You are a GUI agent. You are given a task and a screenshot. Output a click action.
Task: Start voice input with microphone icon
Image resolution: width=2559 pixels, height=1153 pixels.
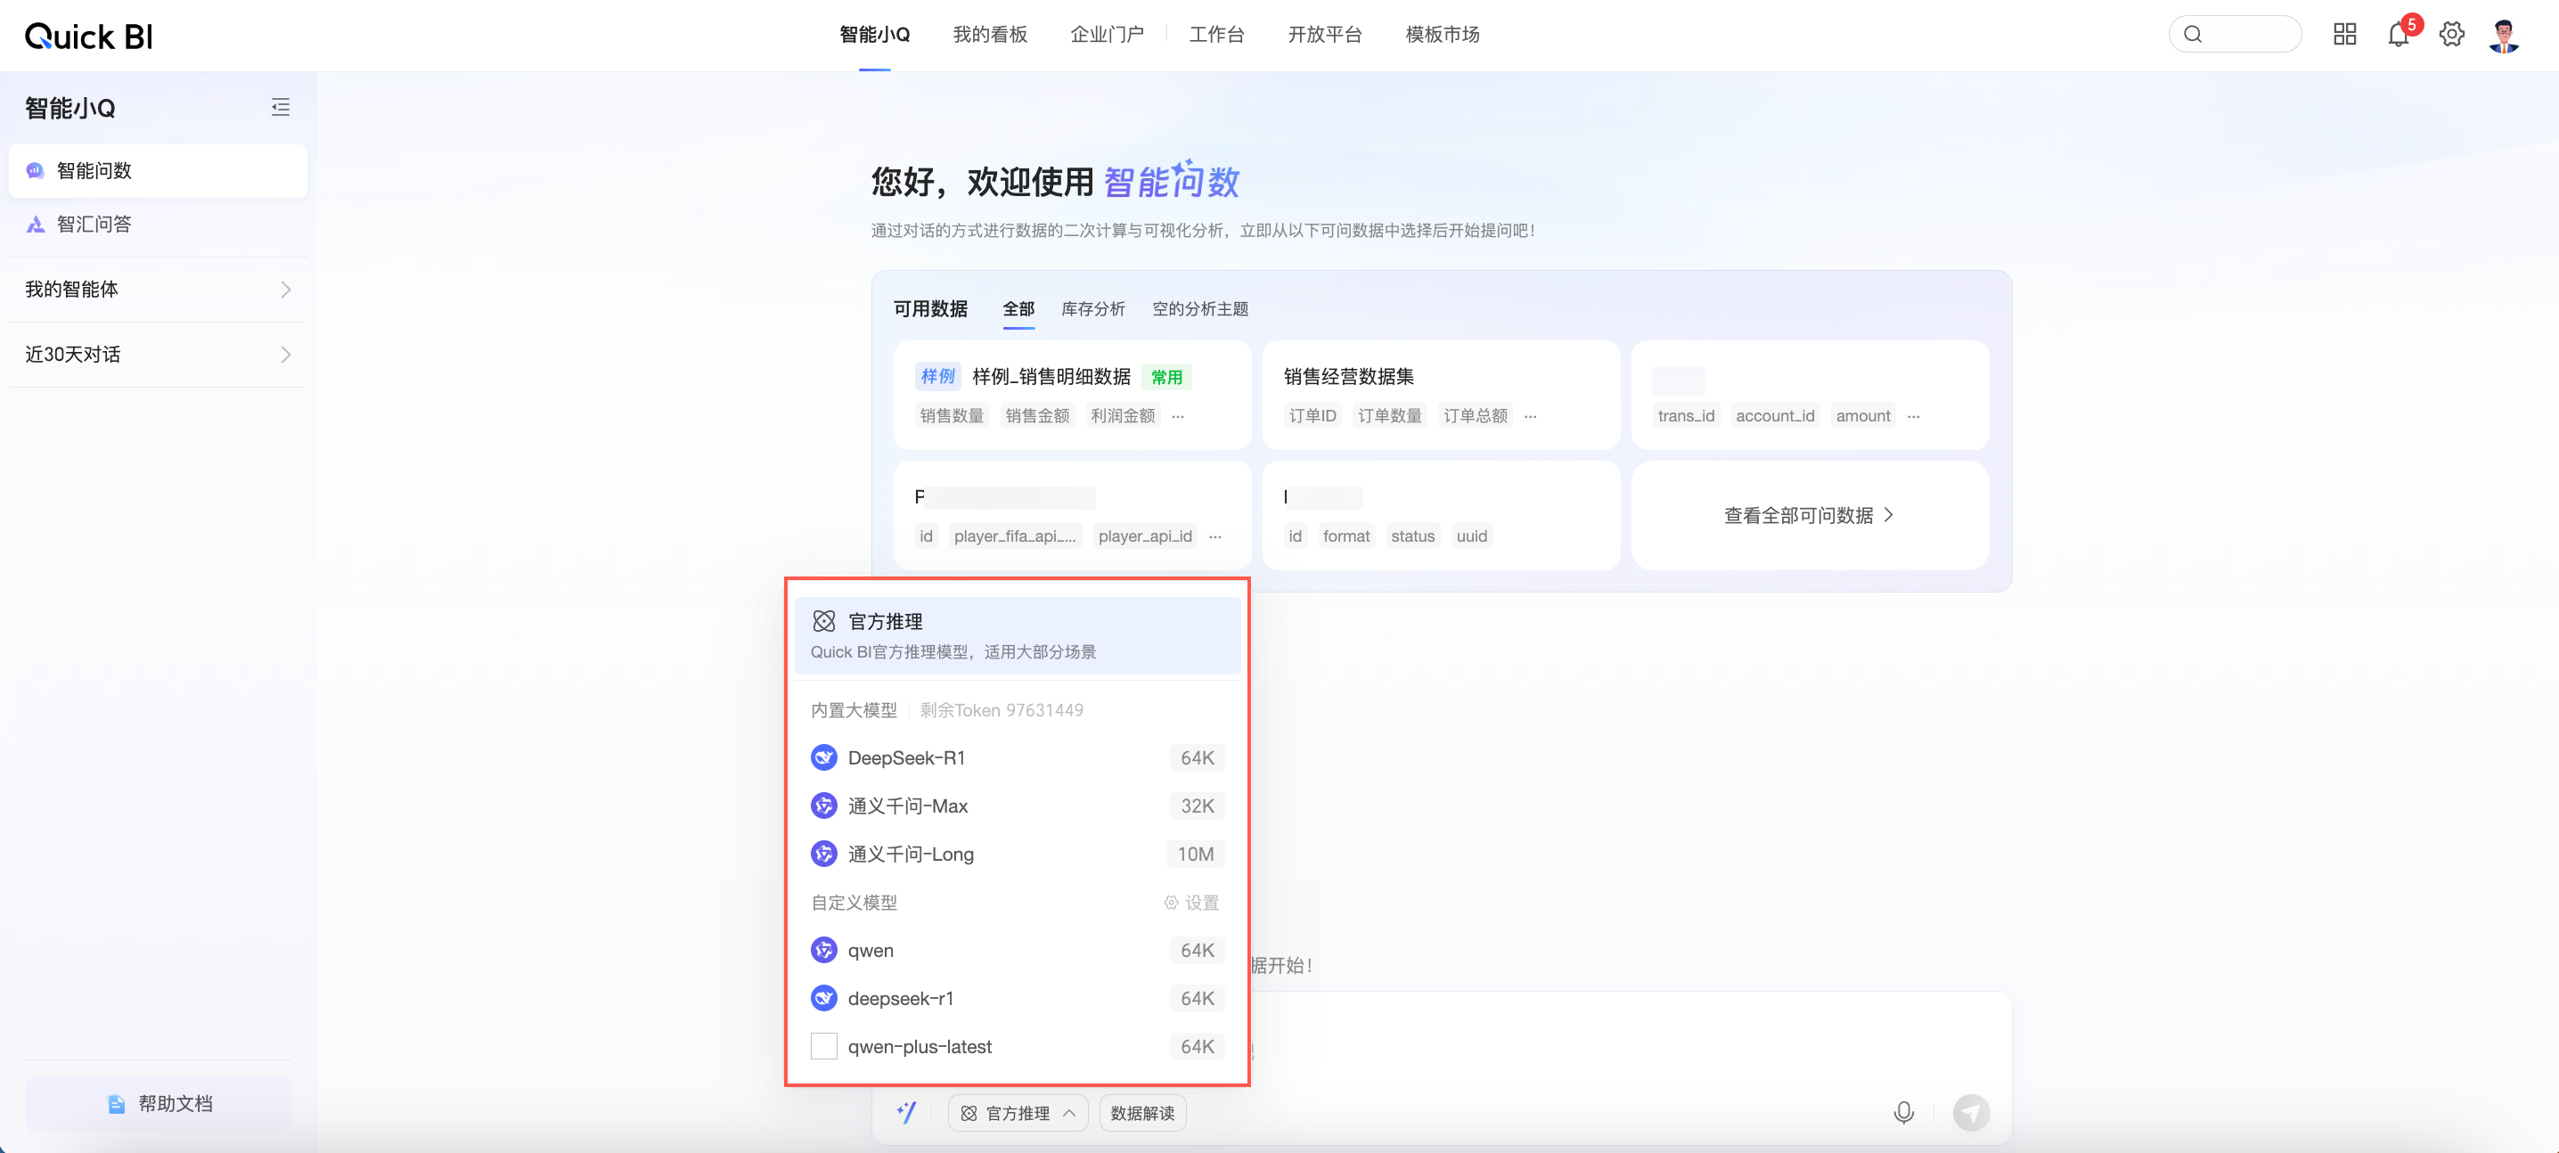(1903, 1113)
